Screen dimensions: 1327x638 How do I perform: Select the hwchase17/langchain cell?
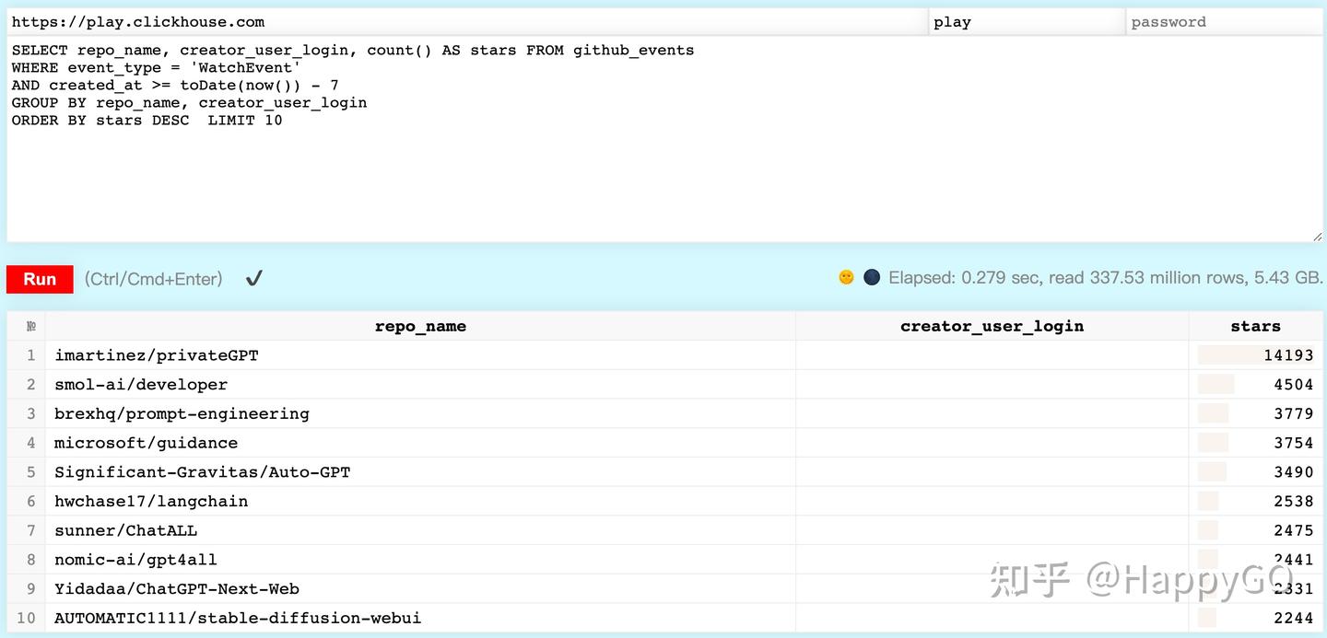(420, 501)
